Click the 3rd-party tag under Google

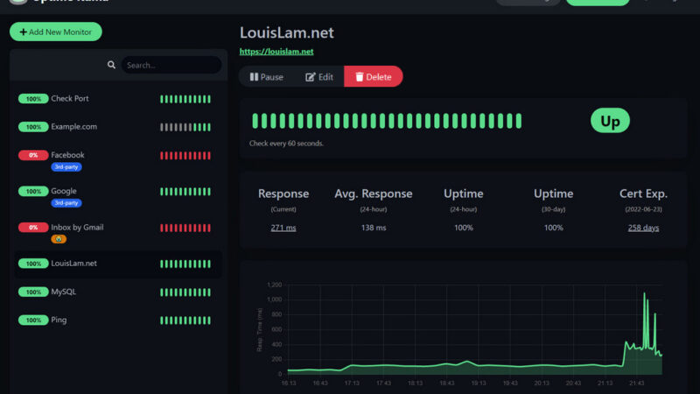click(x=66, y=202)
